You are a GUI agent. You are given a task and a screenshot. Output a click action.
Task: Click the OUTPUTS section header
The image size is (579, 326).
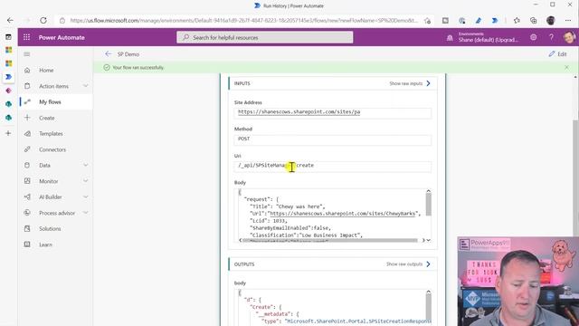tap(244, 264)
